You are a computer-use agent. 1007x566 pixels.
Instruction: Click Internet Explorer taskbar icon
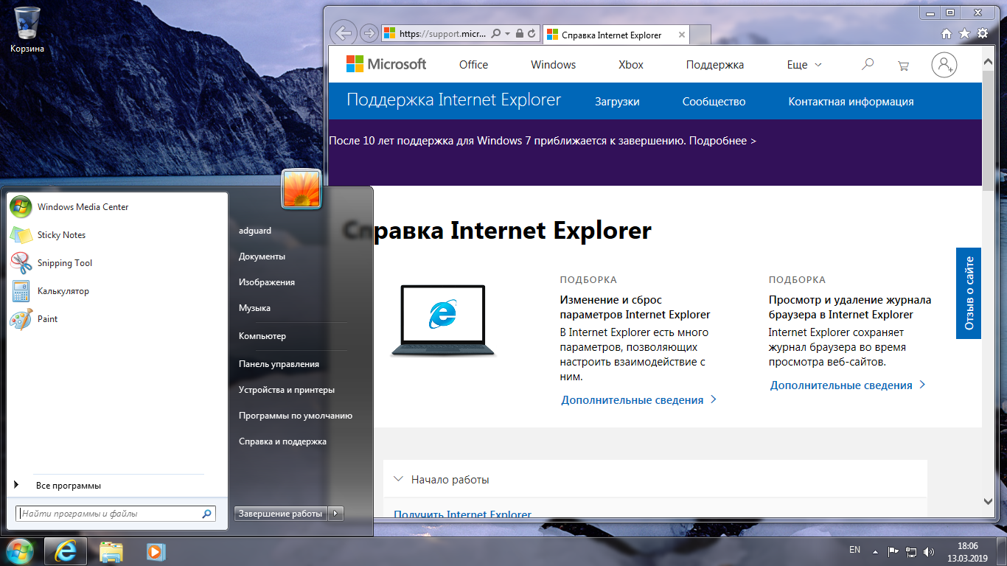[66, 551]
